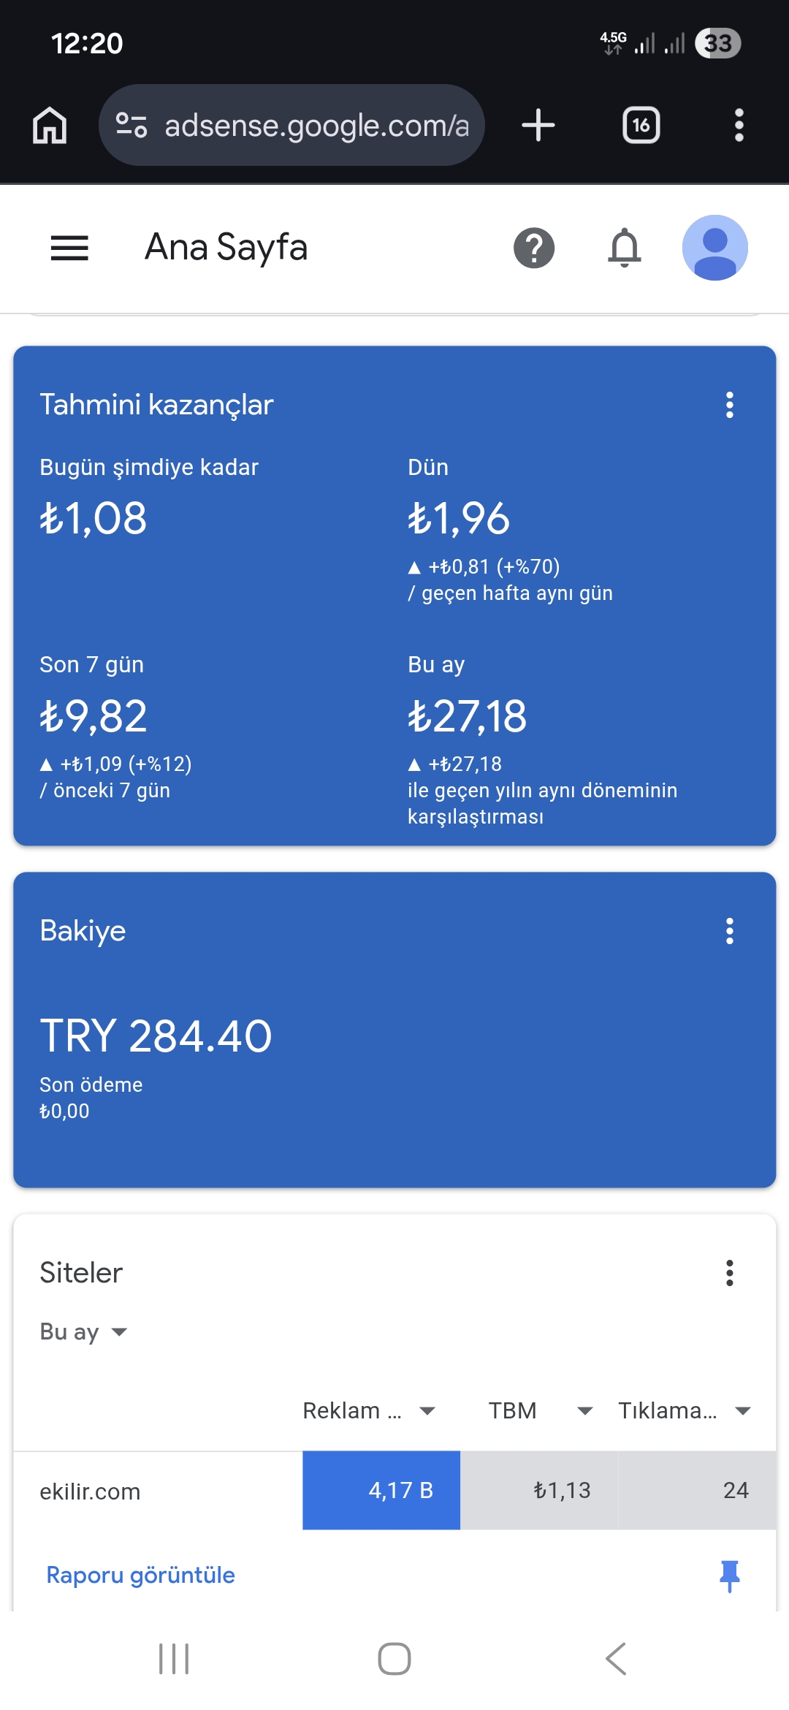
Task: Tap the account profile avatar
Action: pos(714,248)
